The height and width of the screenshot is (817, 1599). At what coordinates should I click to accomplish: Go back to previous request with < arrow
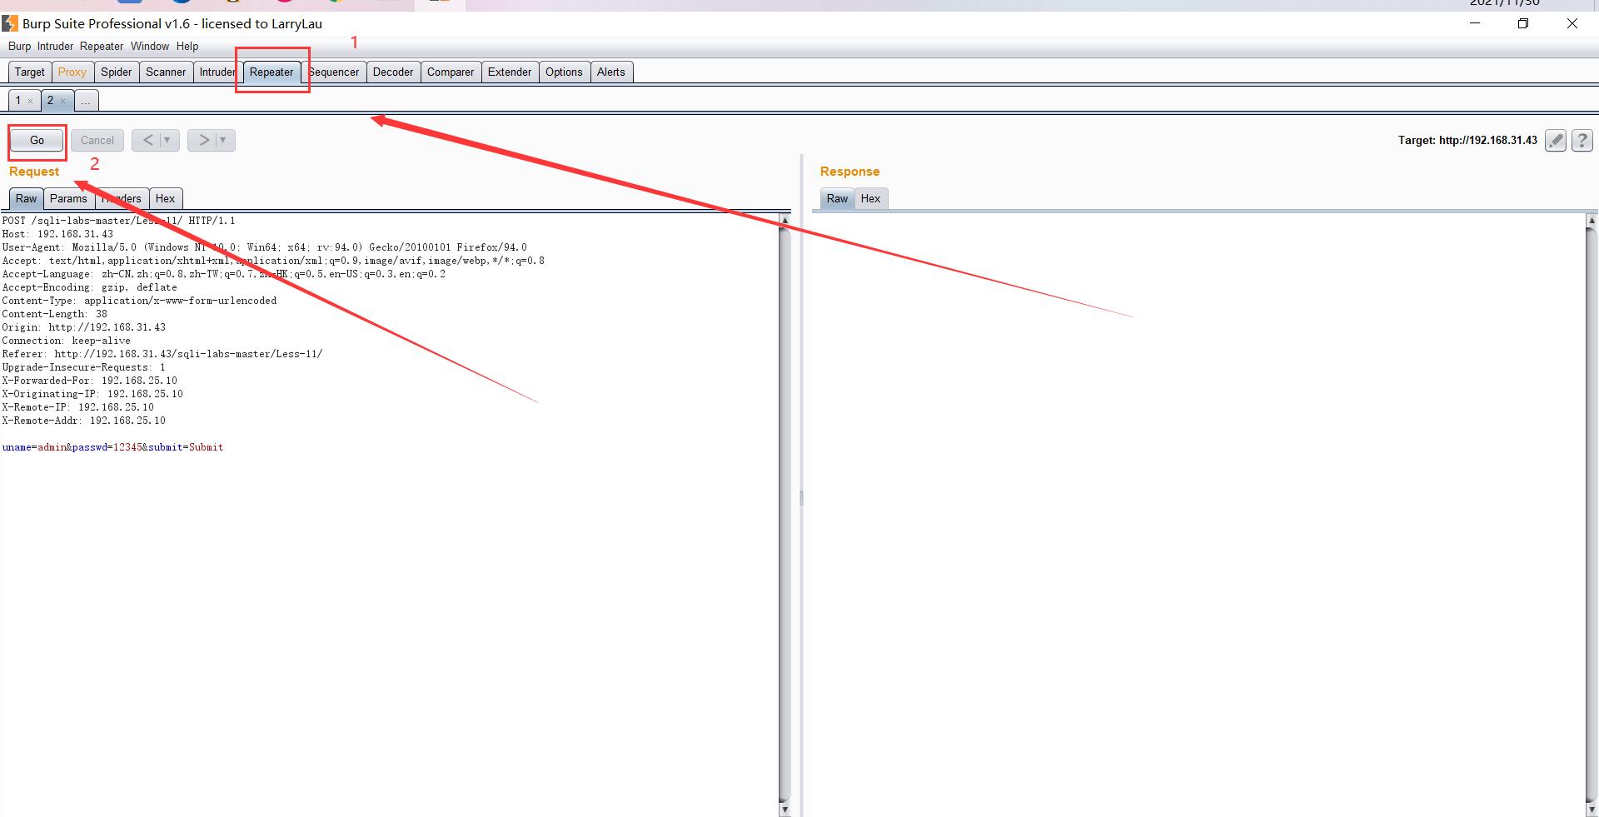pyautogui.click(x=147, y=140)
